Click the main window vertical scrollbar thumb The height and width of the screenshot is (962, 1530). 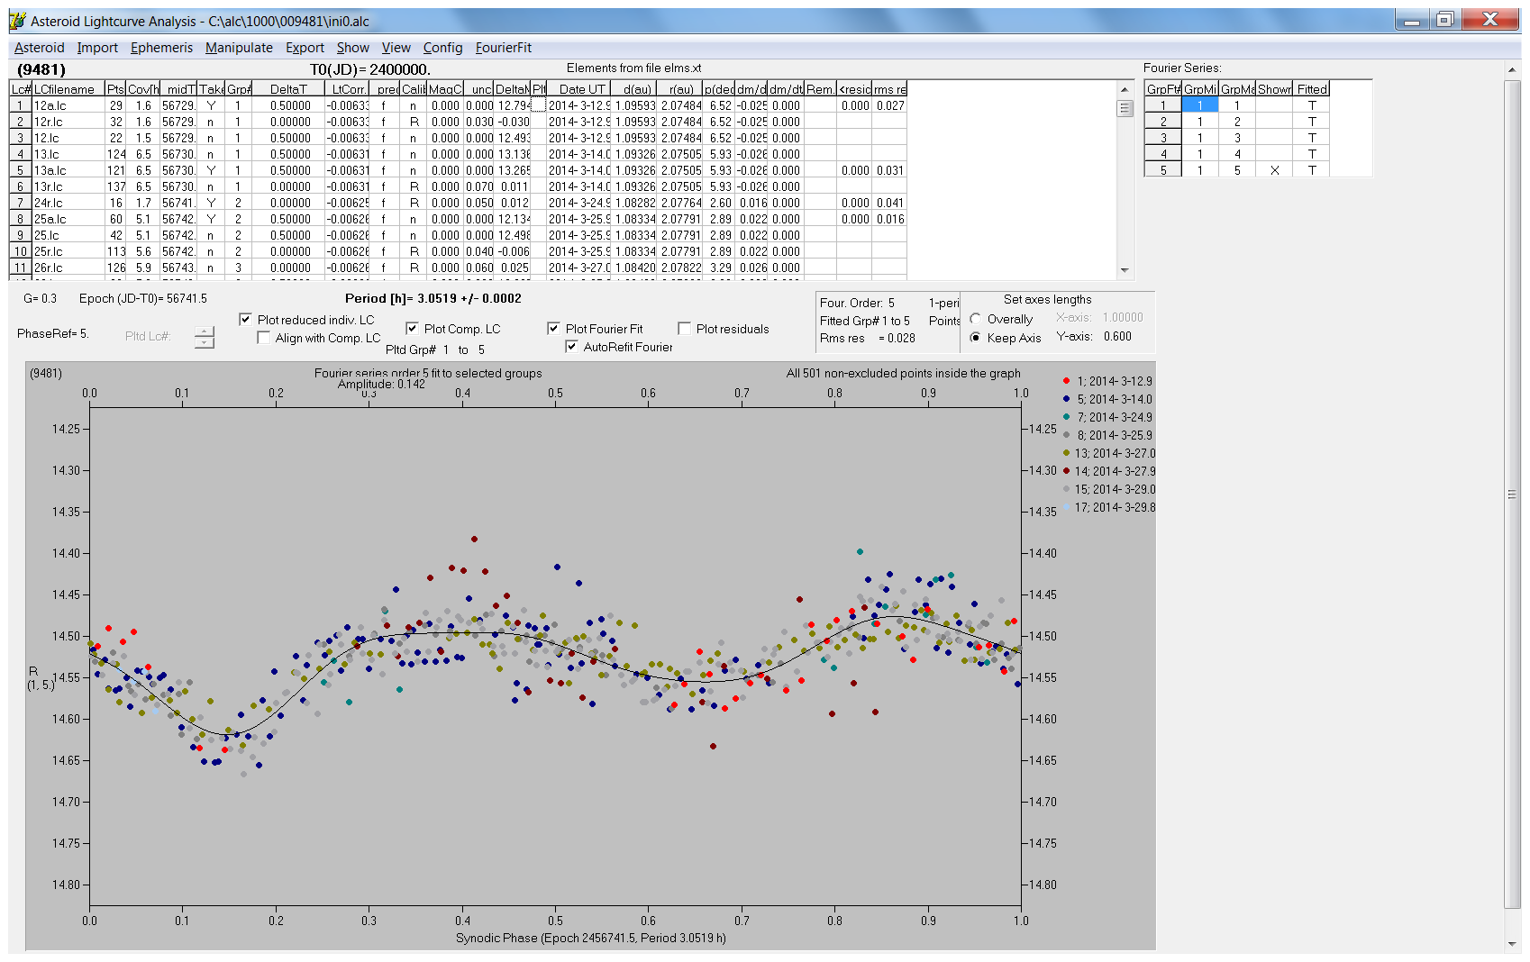coord(1512,495)
